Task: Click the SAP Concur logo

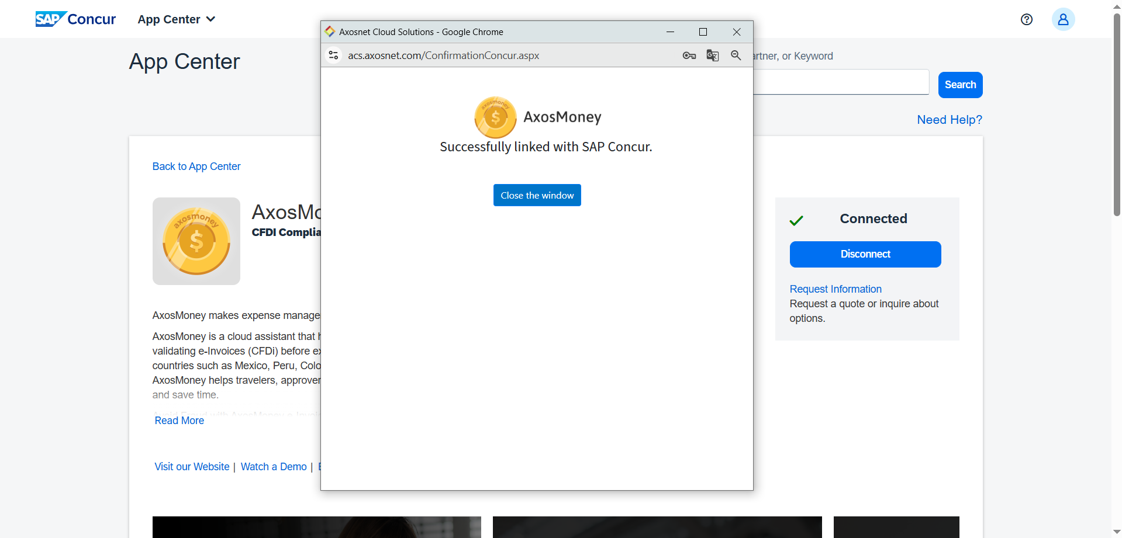Action: tap(75, 19)
